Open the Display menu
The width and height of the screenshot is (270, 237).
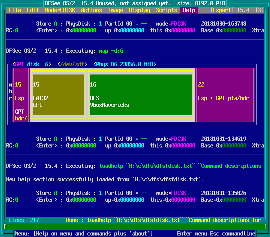(x=139, y=10)
